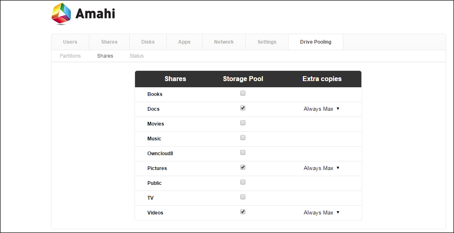Screen dimensions: 454x233
Task: Go to the Apps tab
Action: pyautogui.click(x=184, y=42)
